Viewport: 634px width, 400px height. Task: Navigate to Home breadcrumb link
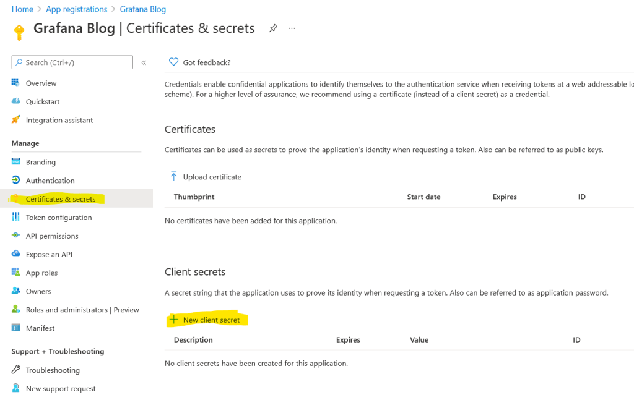[22, 9]
